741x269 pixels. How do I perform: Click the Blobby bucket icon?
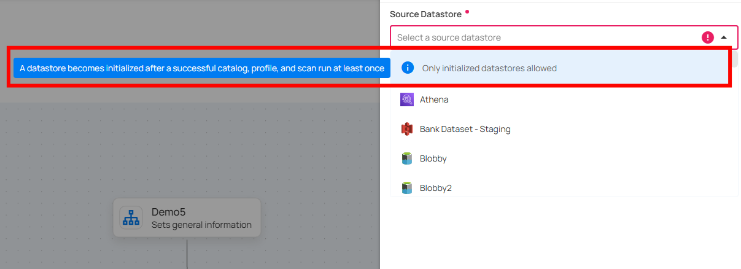click(406, 158)
